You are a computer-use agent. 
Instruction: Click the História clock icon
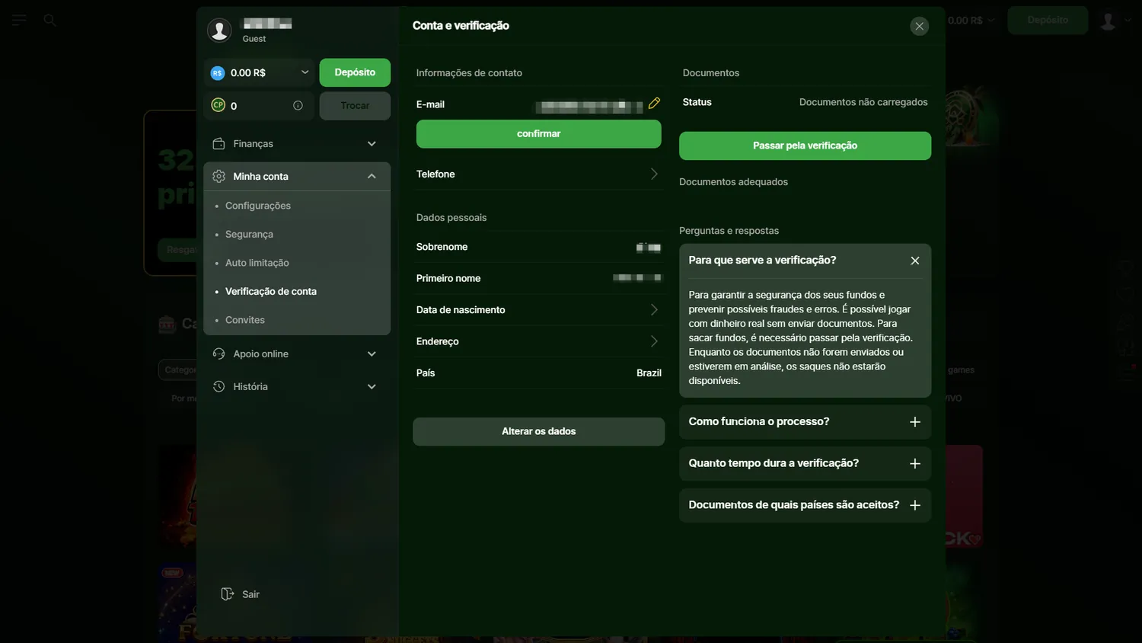219,386
